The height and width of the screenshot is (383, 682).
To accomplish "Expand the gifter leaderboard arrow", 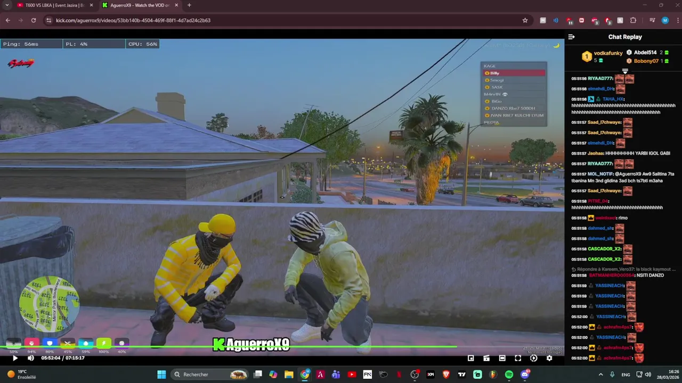I will [625, 71].
